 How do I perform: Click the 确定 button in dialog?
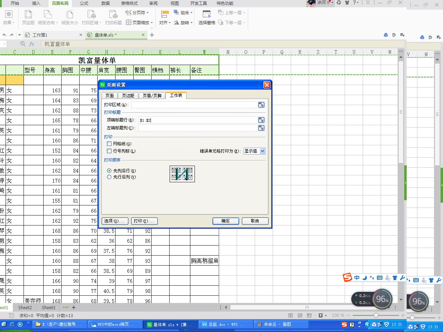coord(226,221)
